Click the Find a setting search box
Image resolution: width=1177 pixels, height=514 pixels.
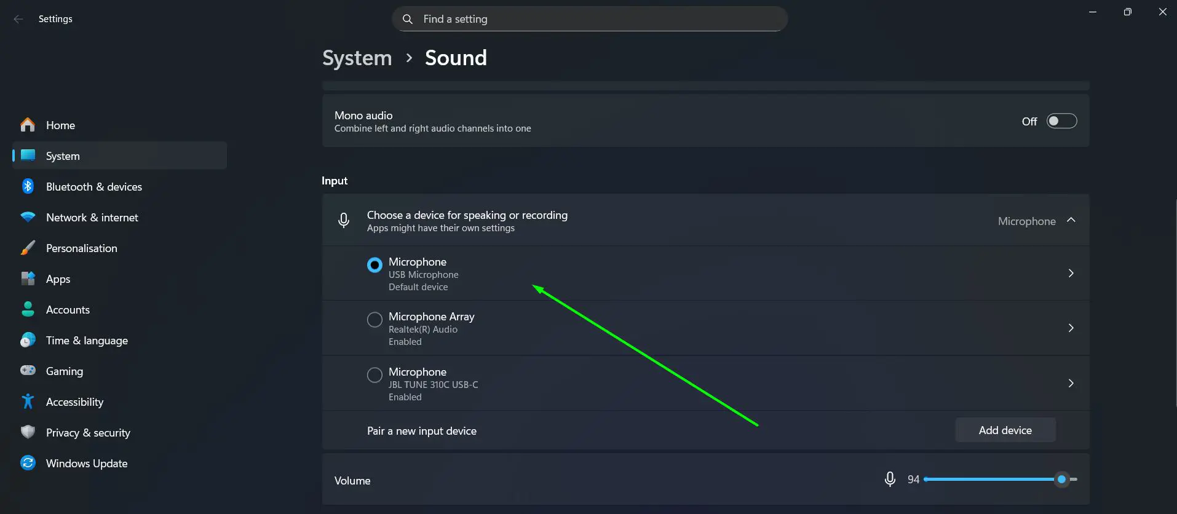(x=589, y=18)
